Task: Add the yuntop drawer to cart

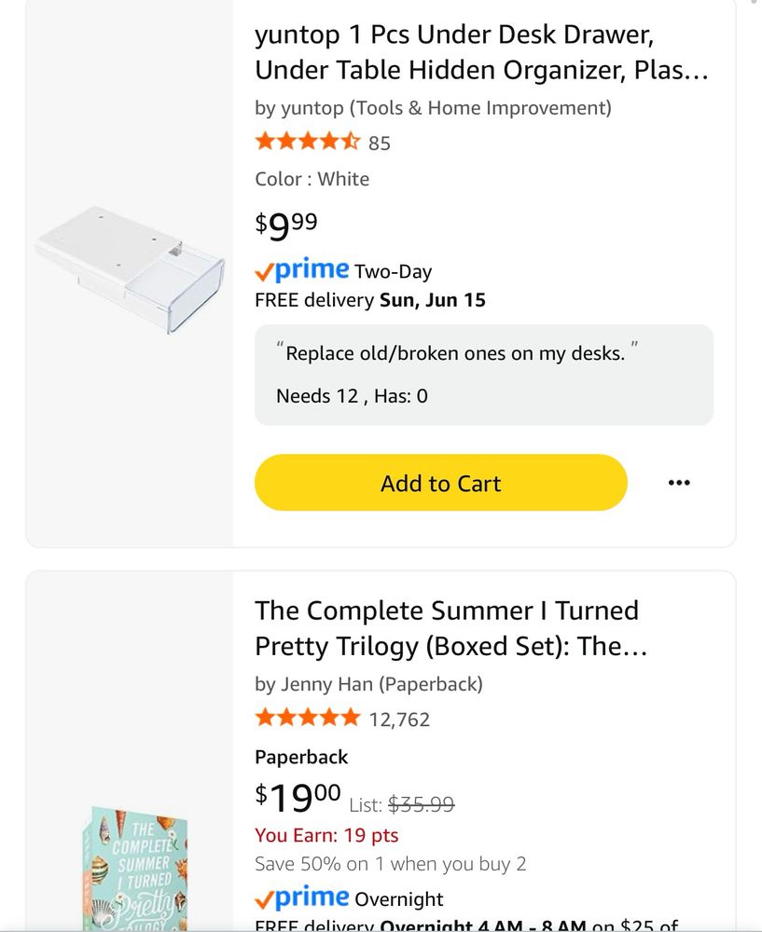Action: [440, 483]
